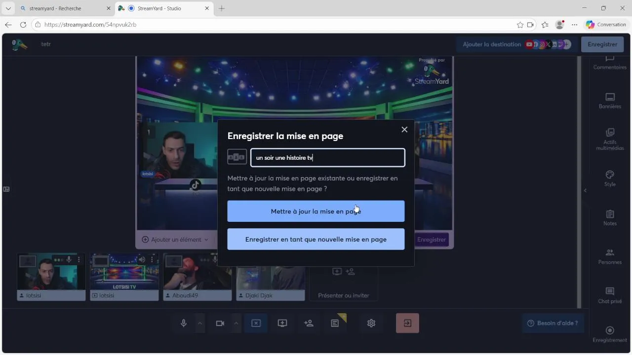Toggle the layouts panel icon on the left edge
The image size is (632, 355).
click(x=6, y=189)
